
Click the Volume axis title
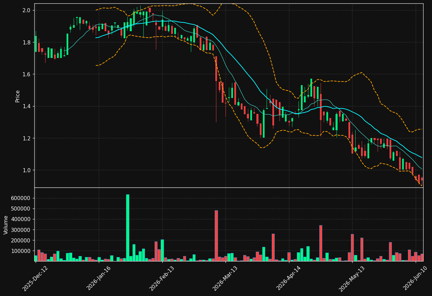pos(6,225)
